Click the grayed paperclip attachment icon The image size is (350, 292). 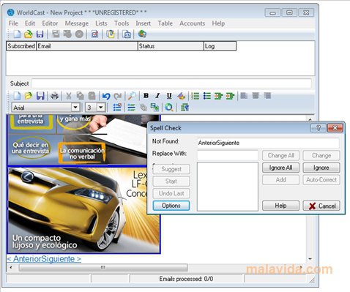coord(144,108)
